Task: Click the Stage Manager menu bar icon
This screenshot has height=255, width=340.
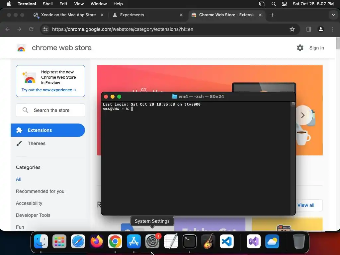Action: 262,4
